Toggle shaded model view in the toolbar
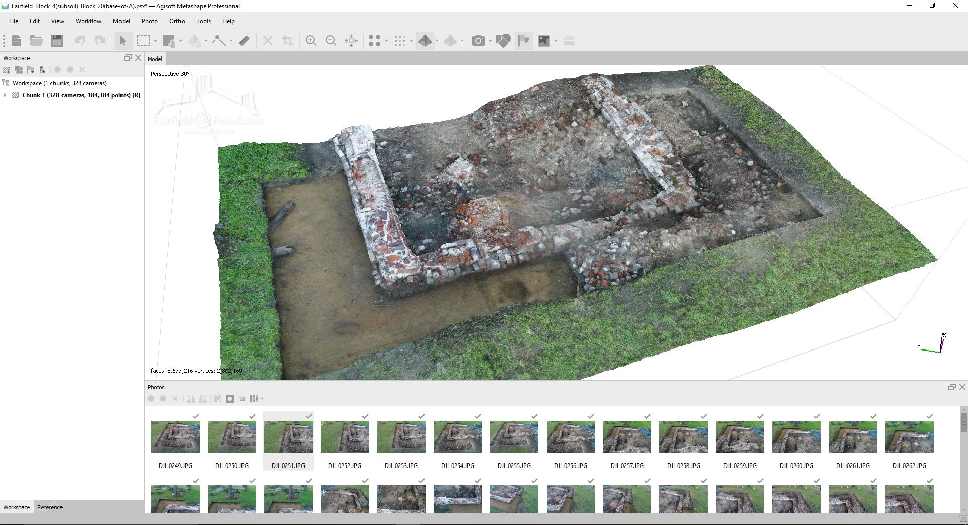 tap(426, 41)
